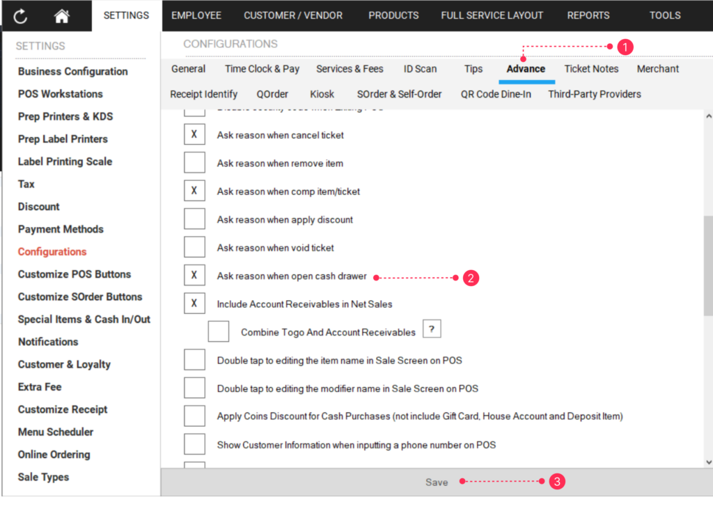Open Customize SOrder Buttons

click(80, 297)
